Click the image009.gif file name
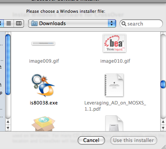Viewport: 166px width, 149px height. (44, 61)
